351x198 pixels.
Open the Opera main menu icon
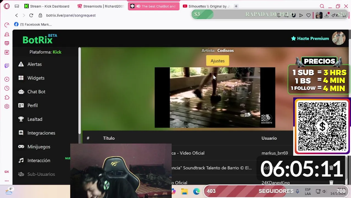pos(7,6)
